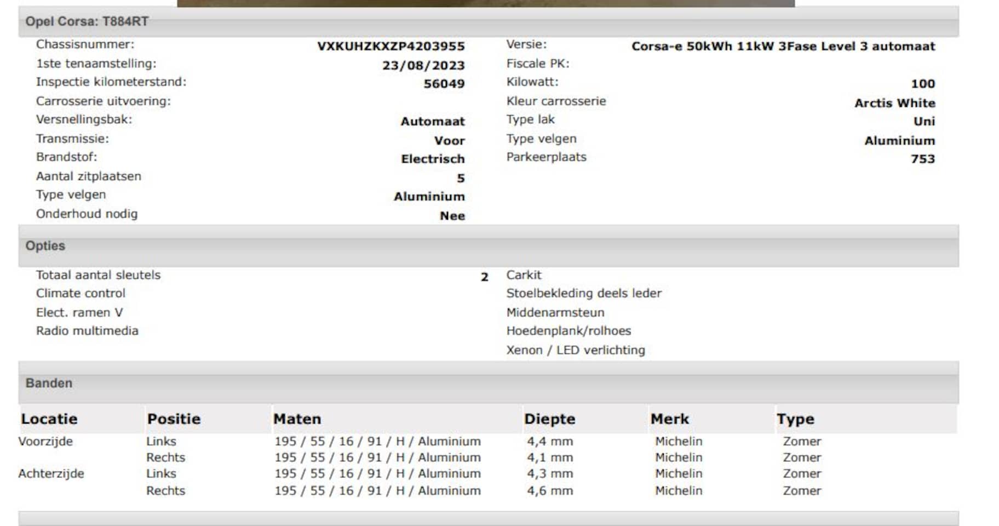
Task: Click the Merk column header
Action: (670, 419)
